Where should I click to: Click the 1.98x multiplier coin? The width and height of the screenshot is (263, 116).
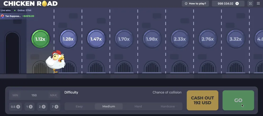click(152, 39)
